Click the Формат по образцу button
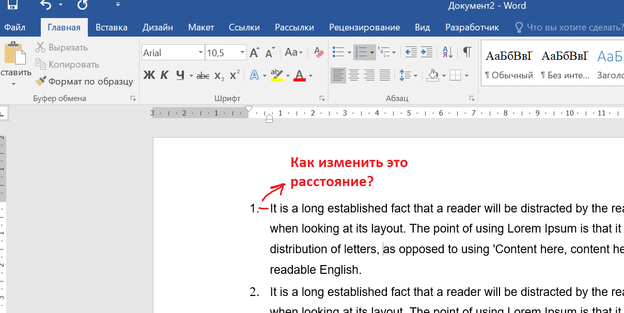Screen dimensions: 624x313 pyautogui.click(x=84, y=81)
